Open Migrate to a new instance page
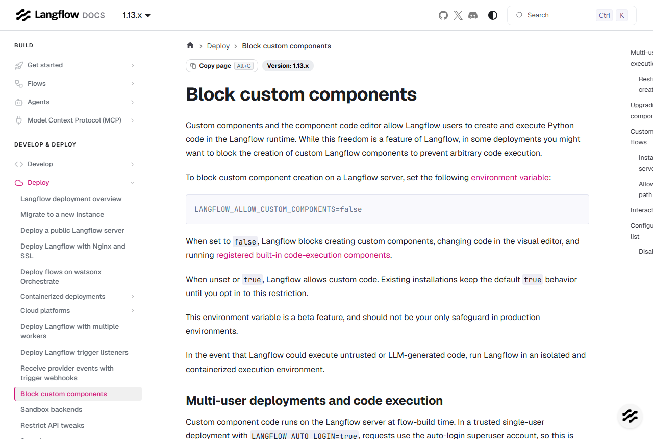This screenshot has width=653, height=439. coord(62,215)
